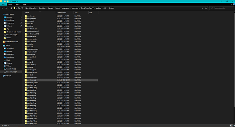
Task: Switch to large icons view in status bar
Action: 234,126
